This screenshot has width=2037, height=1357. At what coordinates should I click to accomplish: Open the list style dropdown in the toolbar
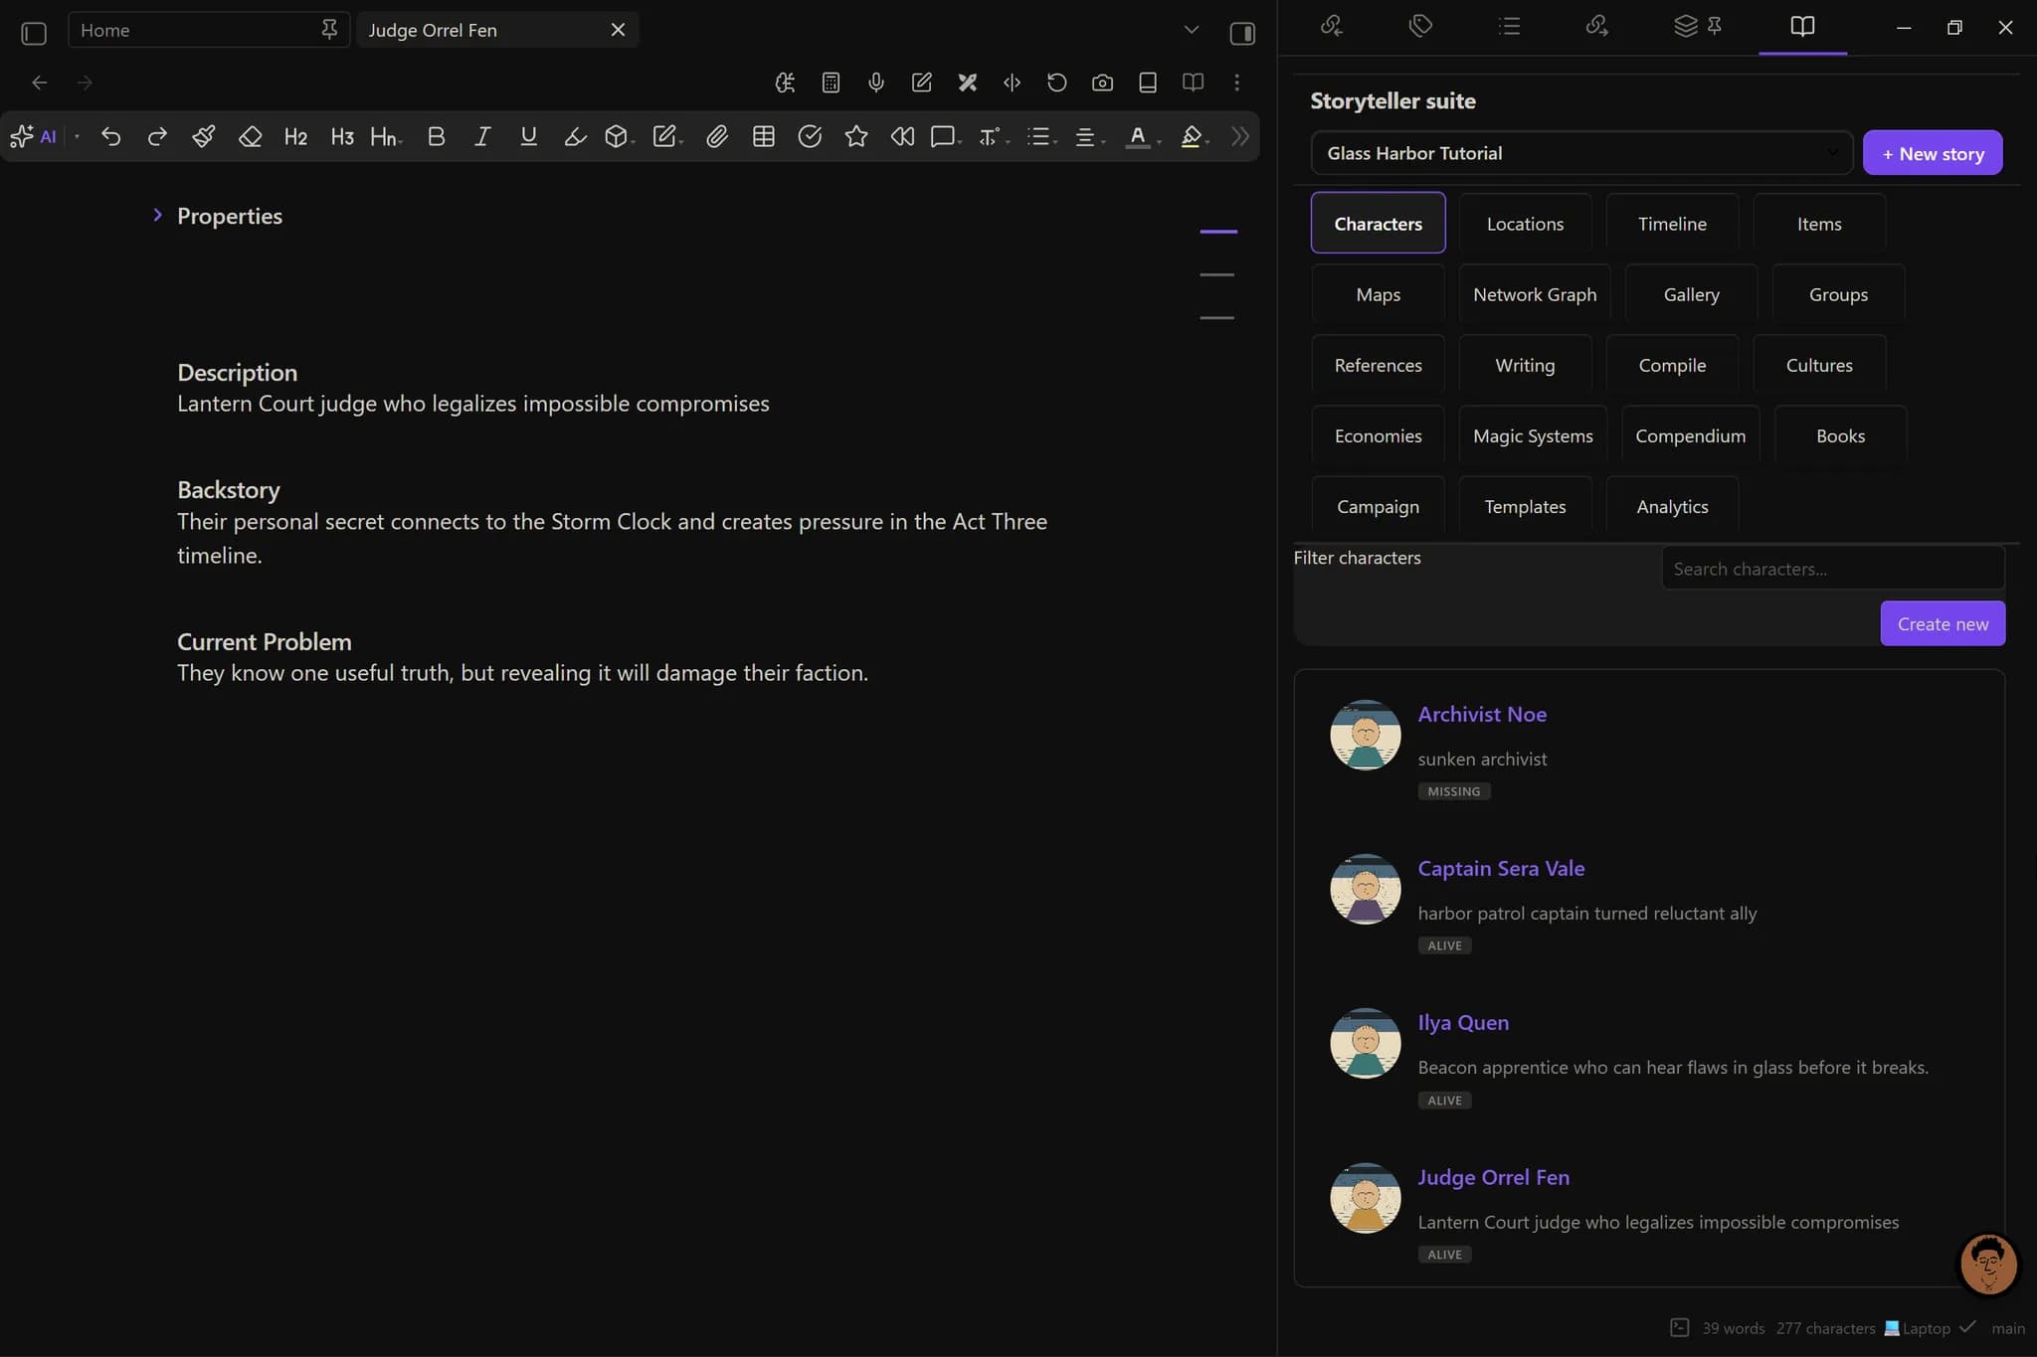[x=1041, y=137]
